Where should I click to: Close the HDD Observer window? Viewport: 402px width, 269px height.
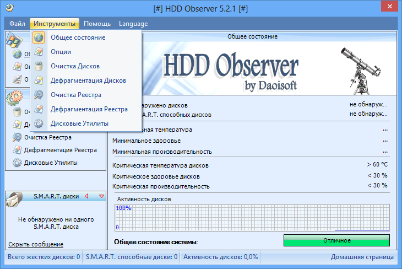[389, 7]
